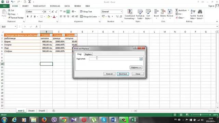Increase font size with the large A icon
219x123 pixels.
53,12
